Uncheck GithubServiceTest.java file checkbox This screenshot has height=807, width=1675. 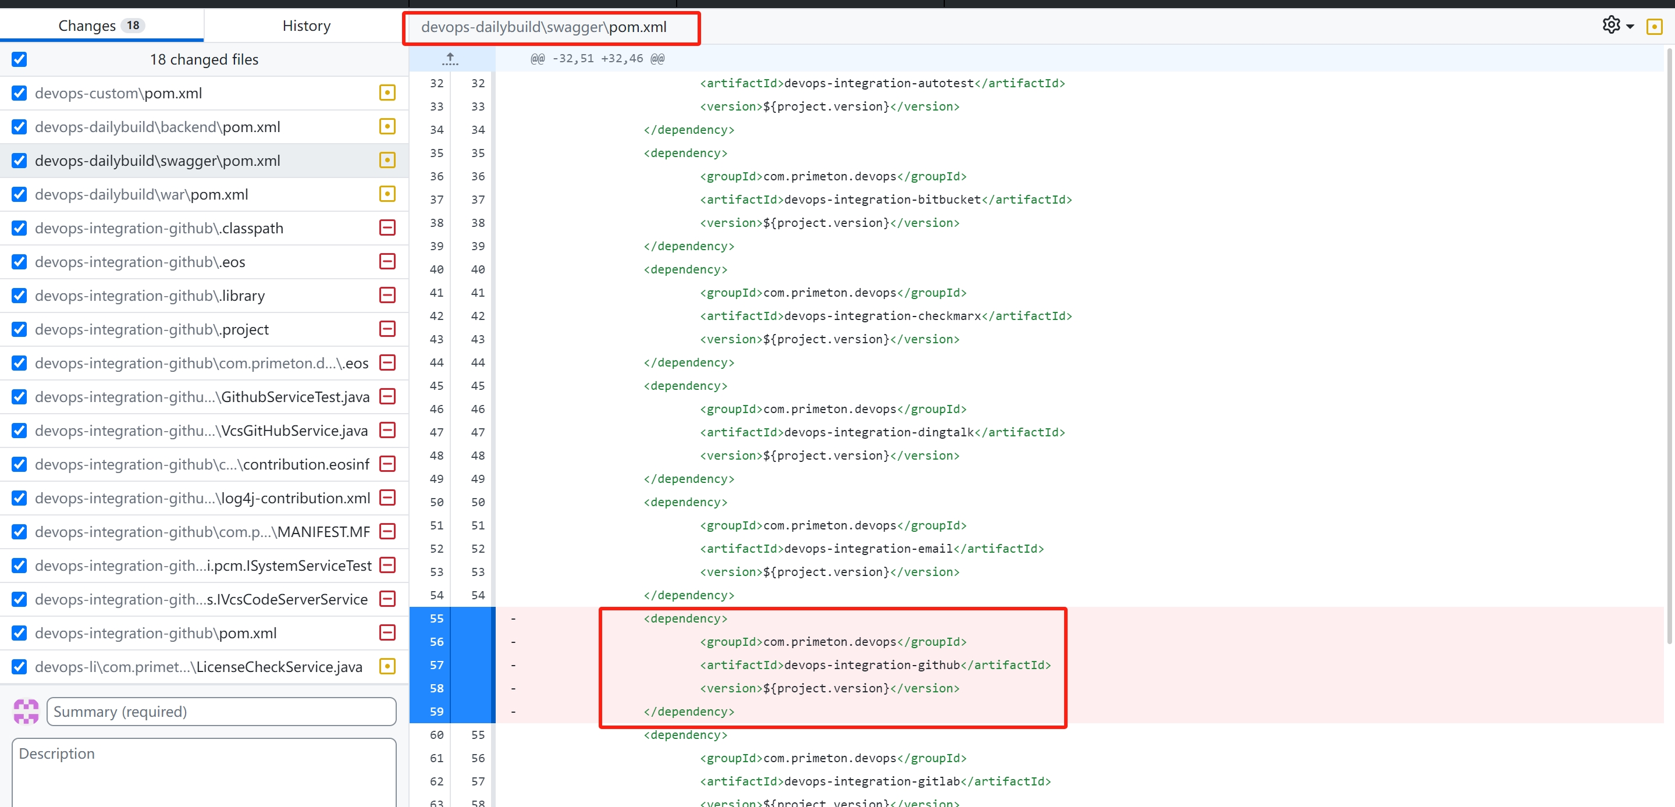20,397
